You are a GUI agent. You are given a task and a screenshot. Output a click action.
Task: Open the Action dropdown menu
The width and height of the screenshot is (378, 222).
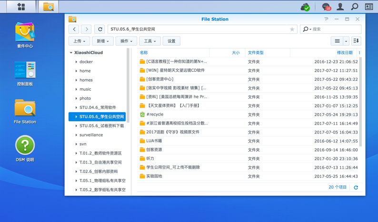pyautogui.click(x=126, y=41)
